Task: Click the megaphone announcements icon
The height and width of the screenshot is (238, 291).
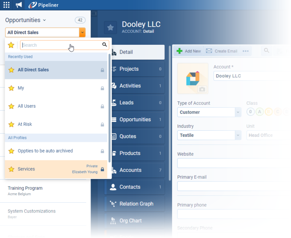Action: [x=19, y=5]
